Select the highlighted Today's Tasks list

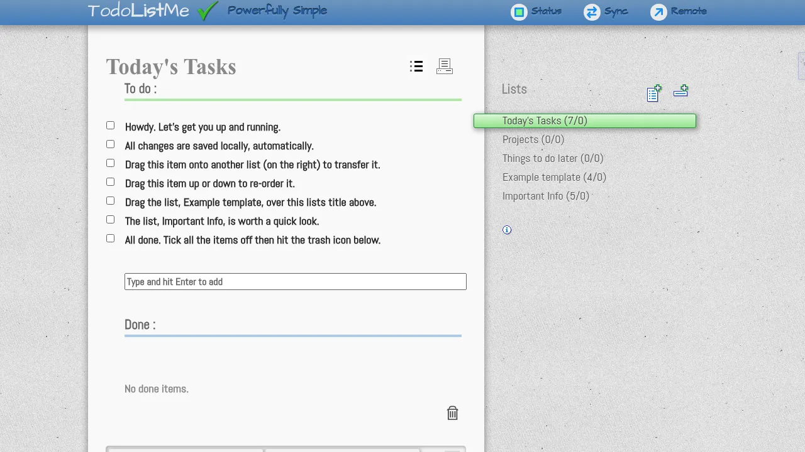click(545, 121)
